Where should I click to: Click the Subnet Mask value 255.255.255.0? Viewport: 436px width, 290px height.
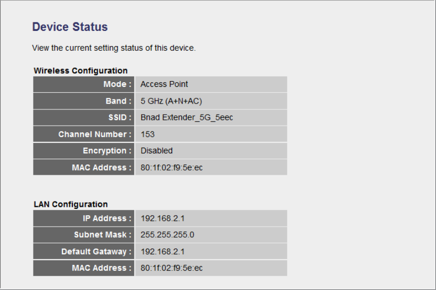[167, 235]
